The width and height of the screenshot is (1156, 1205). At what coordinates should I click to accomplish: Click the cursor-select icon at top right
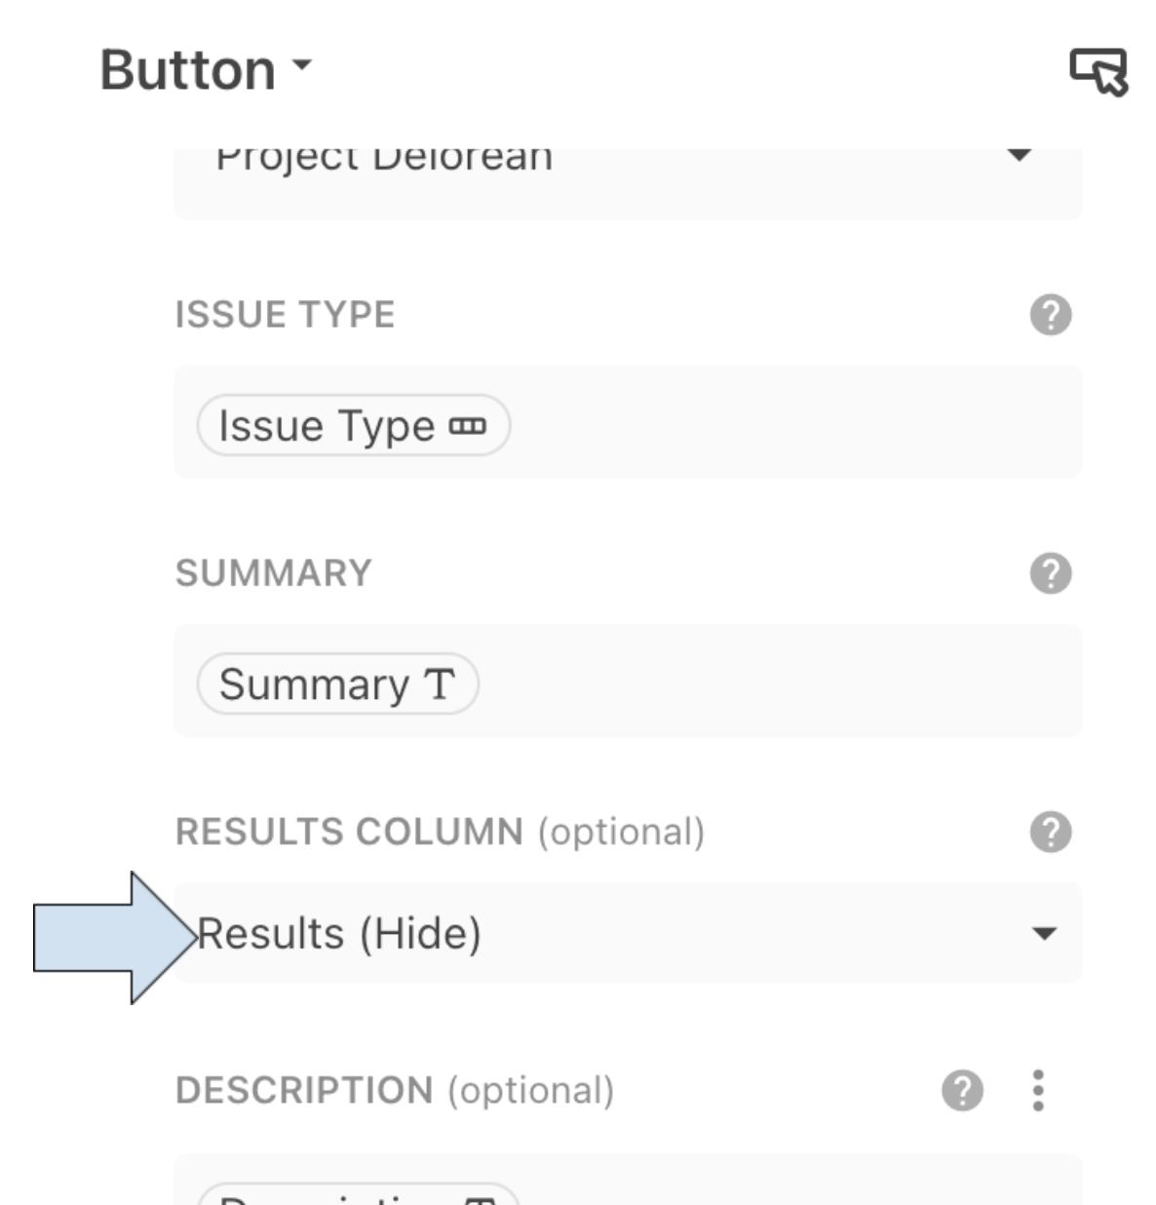tap(1098, 72)
